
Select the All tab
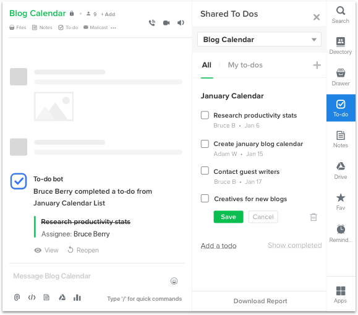[x=207, y=65]
